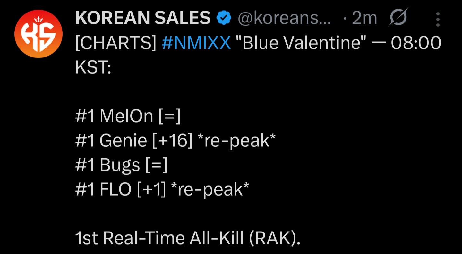Open the three-dot more options menu

pyautogui.click(x=438, y=19)
